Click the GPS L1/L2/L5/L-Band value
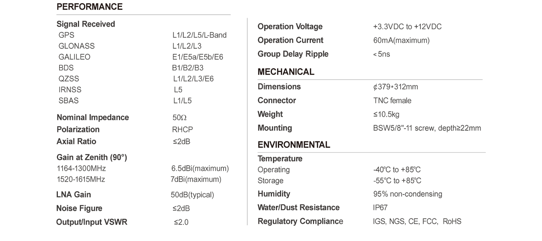This screenshot has width=542, height=241. point(200,35)
